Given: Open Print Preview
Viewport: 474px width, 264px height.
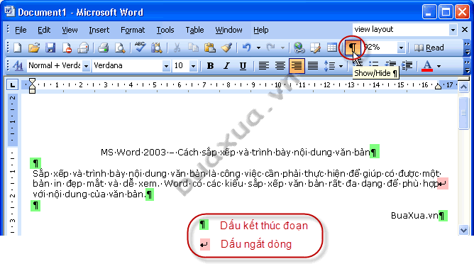Looking at the screenshot, I should click(x=120, y=48).
